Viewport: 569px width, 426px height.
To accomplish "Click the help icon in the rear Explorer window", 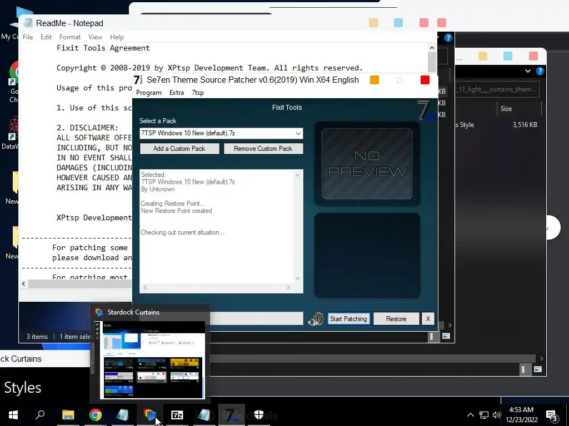I will click(540, 71).
